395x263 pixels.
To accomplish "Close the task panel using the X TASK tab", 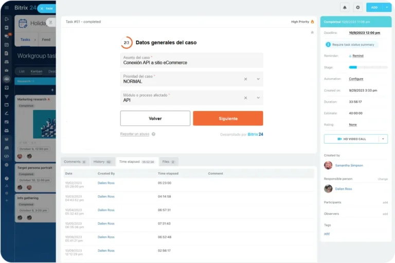I will click(46, 8).
